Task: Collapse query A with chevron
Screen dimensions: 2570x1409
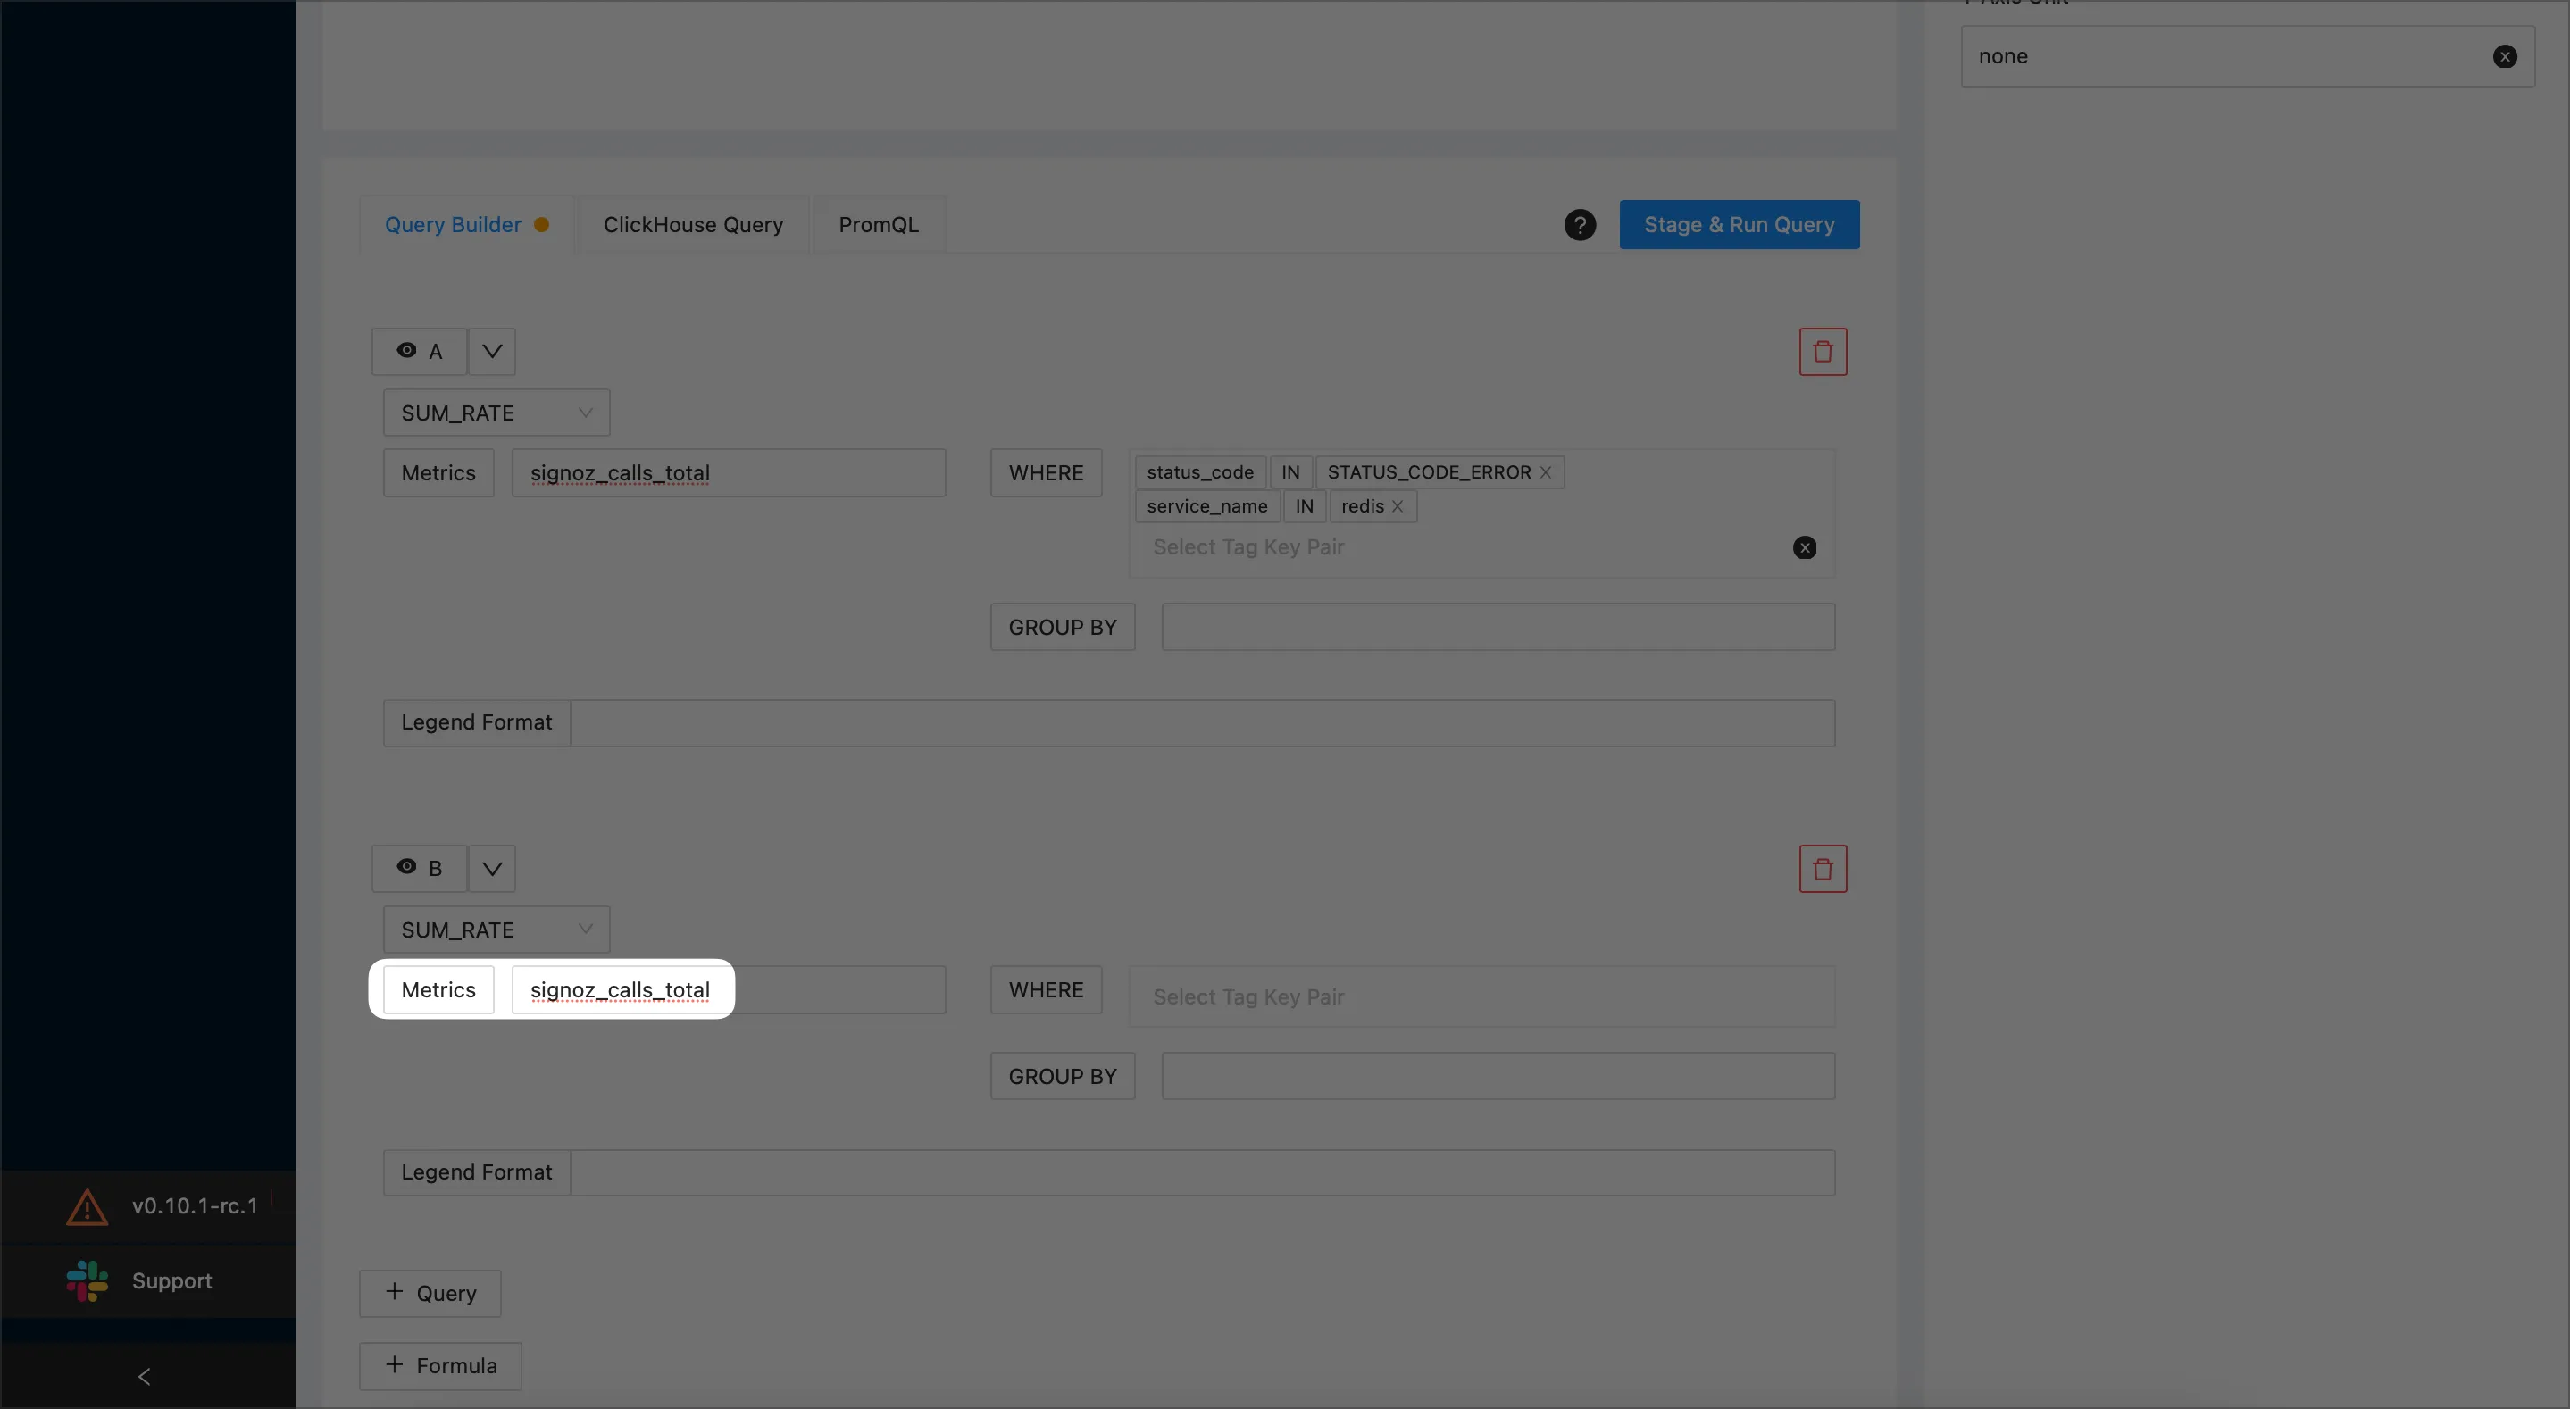Action: tap(492, 351)
